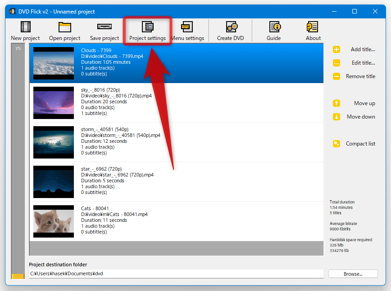Click the Create DVD gears icon
This screenshot has height=291, width=391.
tap(232, 27)
